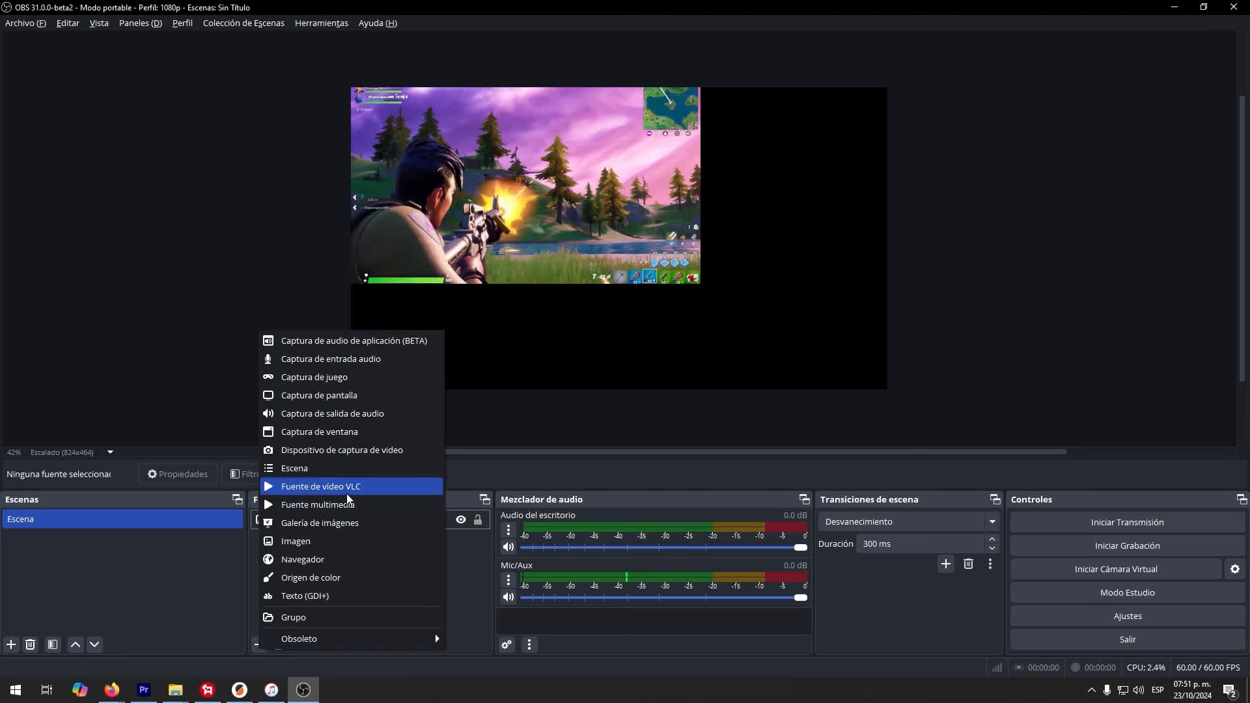The height and width of the screenshot is (703, 1250).
Task: Open audio mixer menu dots at bottom
Action: 529,644
